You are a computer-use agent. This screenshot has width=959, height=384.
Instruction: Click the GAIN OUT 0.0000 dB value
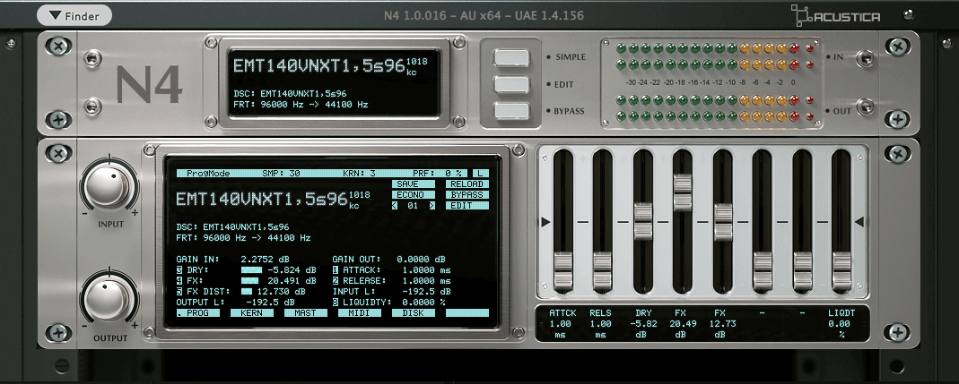(x=422, y=259)
